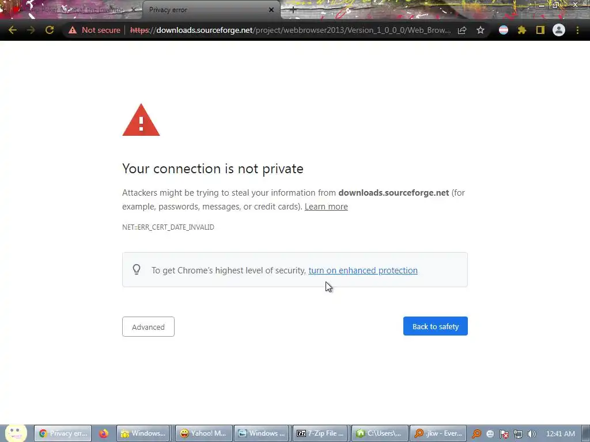Open the Not secure site info warning
The width and height of the screenshot is (590, 442).
pos(94,30)
